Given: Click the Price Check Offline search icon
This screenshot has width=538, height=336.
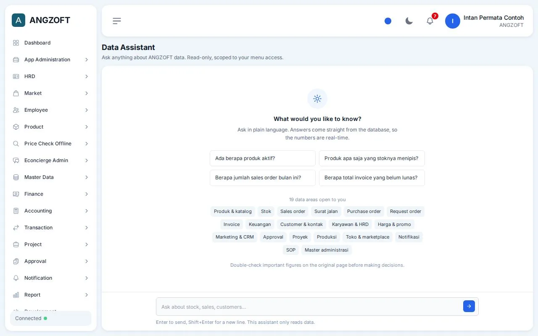Looking at the screenshot, I should 16,144.
